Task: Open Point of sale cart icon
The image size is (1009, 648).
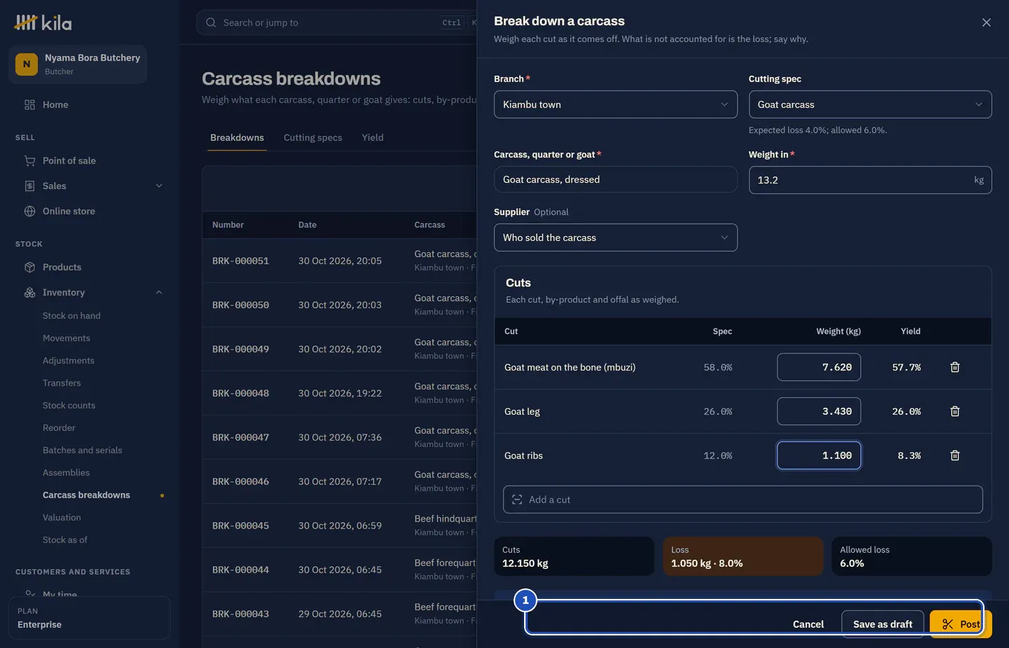Action: (29, 160)
